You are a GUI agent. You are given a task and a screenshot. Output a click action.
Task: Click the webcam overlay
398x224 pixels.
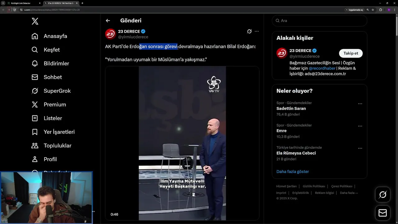[46, 198]
